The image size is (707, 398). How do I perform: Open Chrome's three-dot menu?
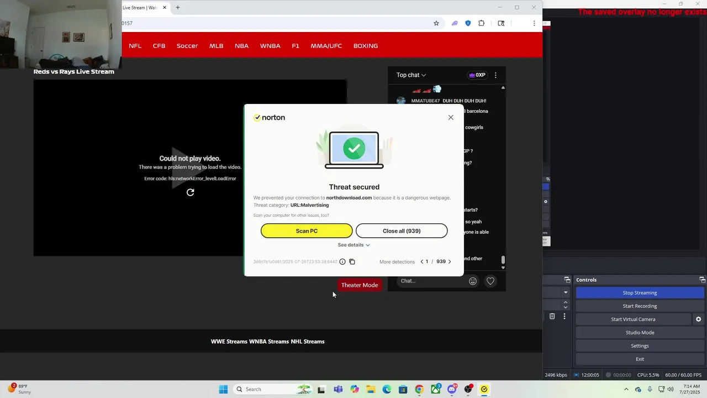pyautogui.click(x=534, y=23)
